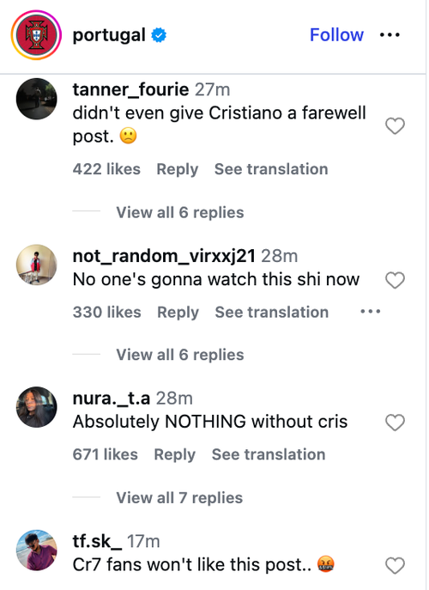See translation of nura._t.a's comment

[x=269, y=454]
